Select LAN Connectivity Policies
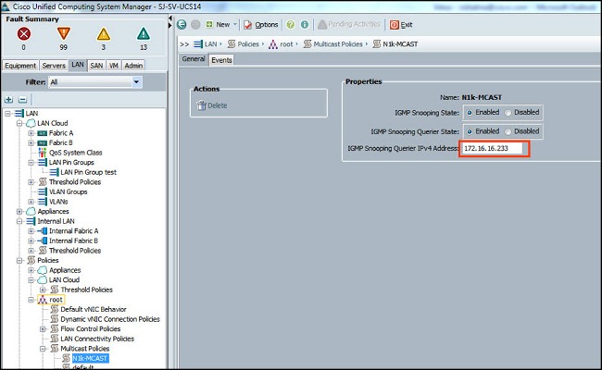 [97, 339]
